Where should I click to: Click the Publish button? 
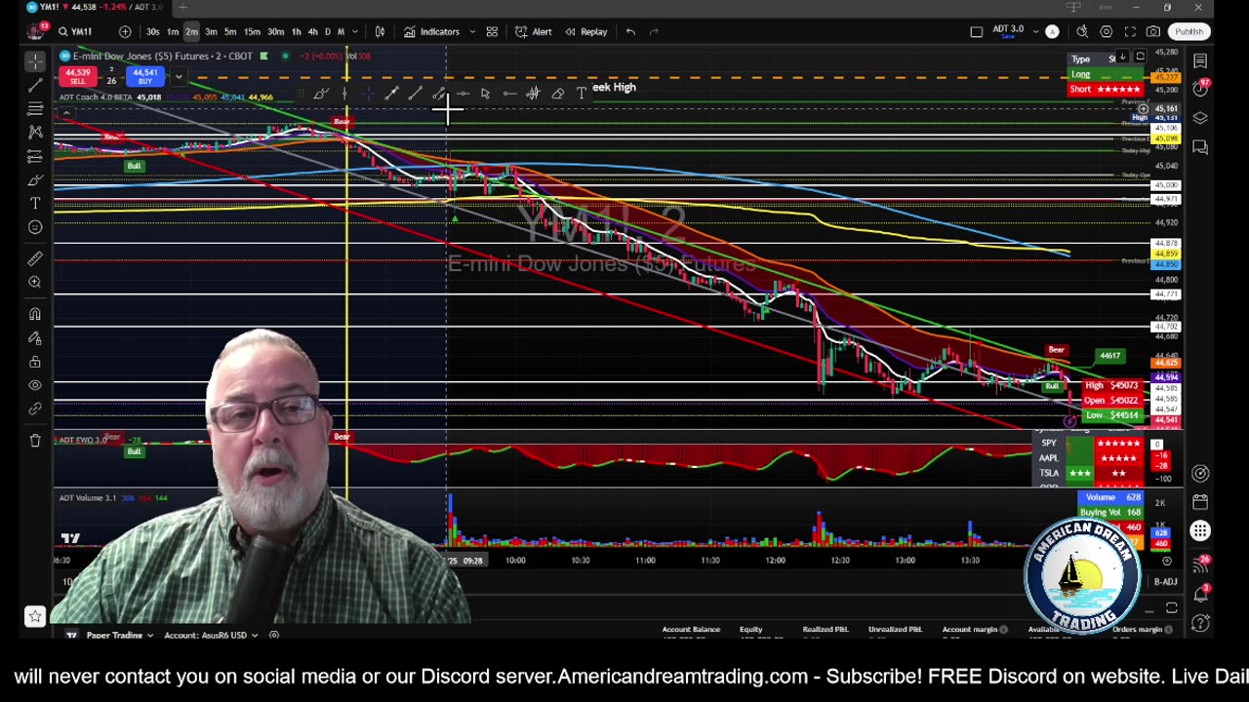pos(1189,31)
